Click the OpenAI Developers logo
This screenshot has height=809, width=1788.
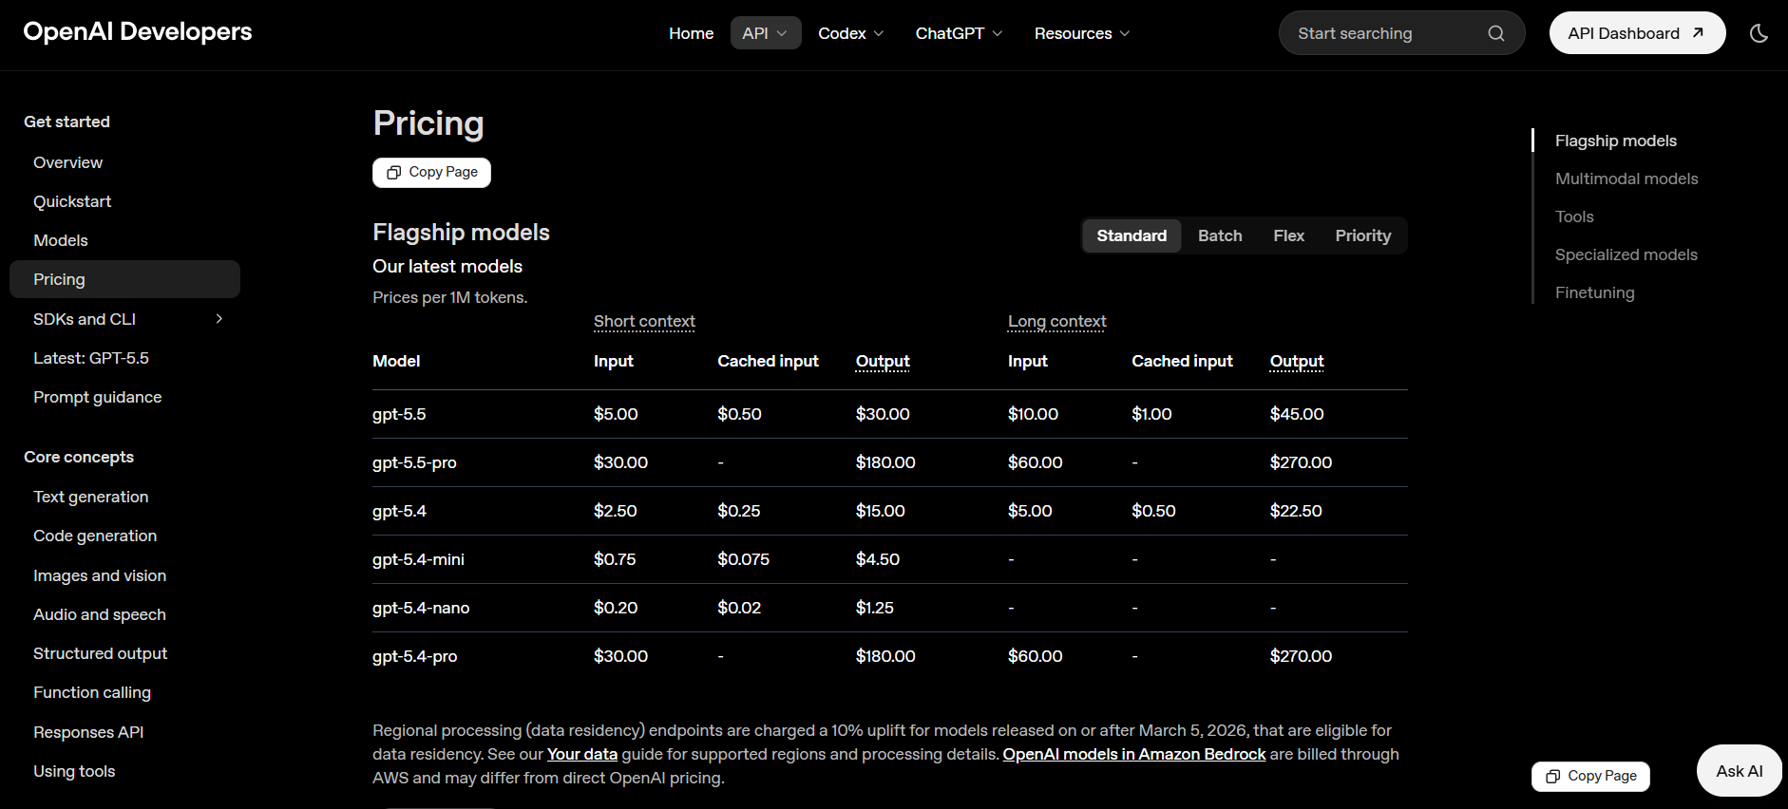pos(138,31)
